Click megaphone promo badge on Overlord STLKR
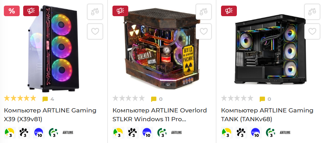The image size is (324, 143). [x=120, y=11]
